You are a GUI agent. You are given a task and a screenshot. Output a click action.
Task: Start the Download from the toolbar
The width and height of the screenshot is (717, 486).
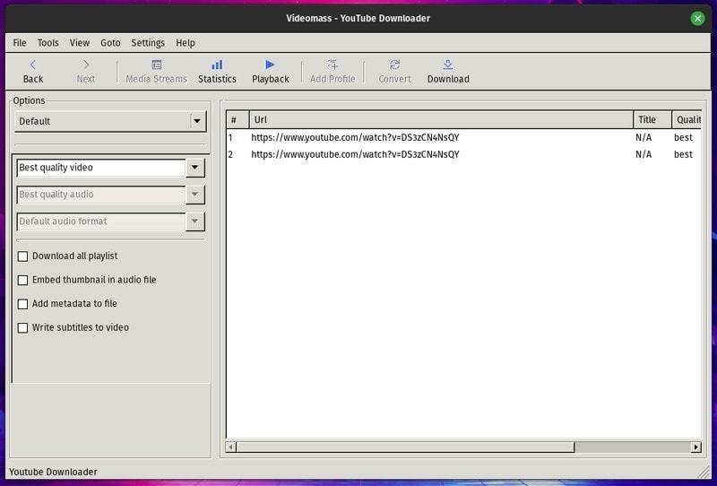coord(448,65)
